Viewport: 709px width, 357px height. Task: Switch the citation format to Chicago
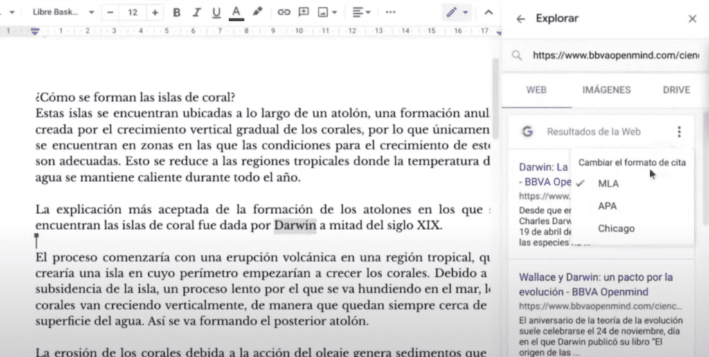[x=616, y=229]
